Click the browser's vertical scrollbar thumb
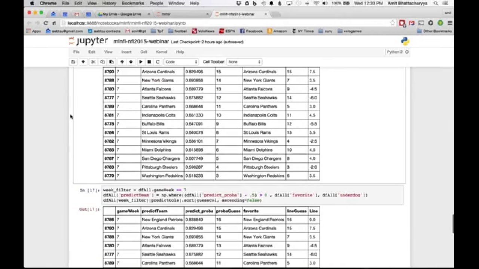Viewport: 479px width, 269px height. 452,223
